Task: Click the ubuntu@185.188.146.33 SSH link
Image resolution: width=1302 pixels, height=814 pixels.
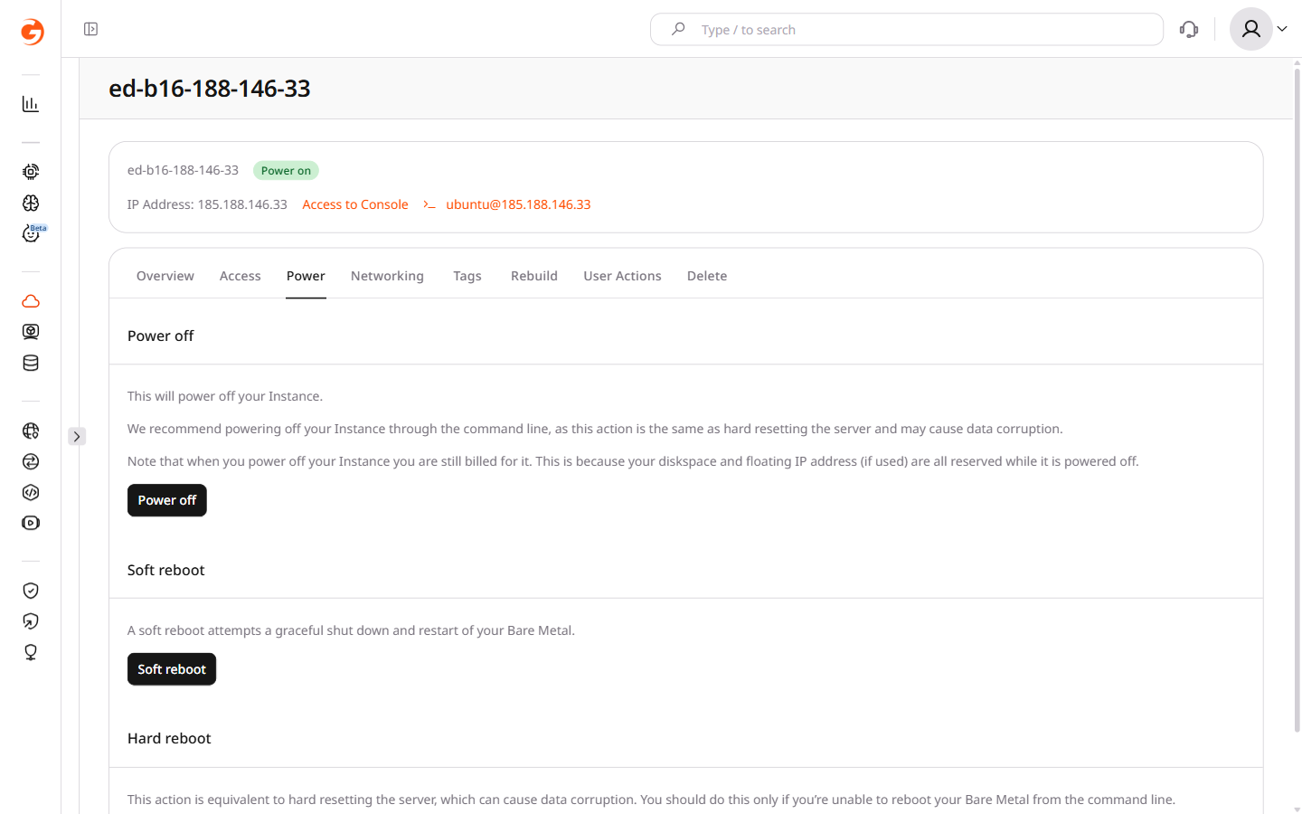Action: pyautogui.click(x=518, y=204)
